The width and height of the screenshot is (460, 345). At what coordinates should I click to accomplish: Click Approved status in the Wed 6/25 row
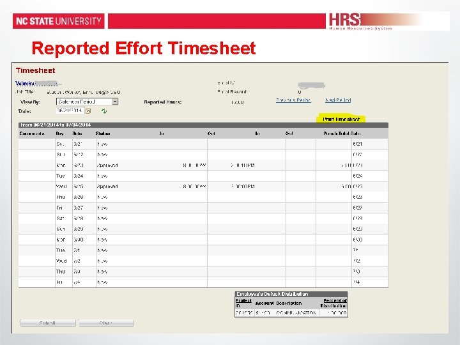(x=107, y=187)
